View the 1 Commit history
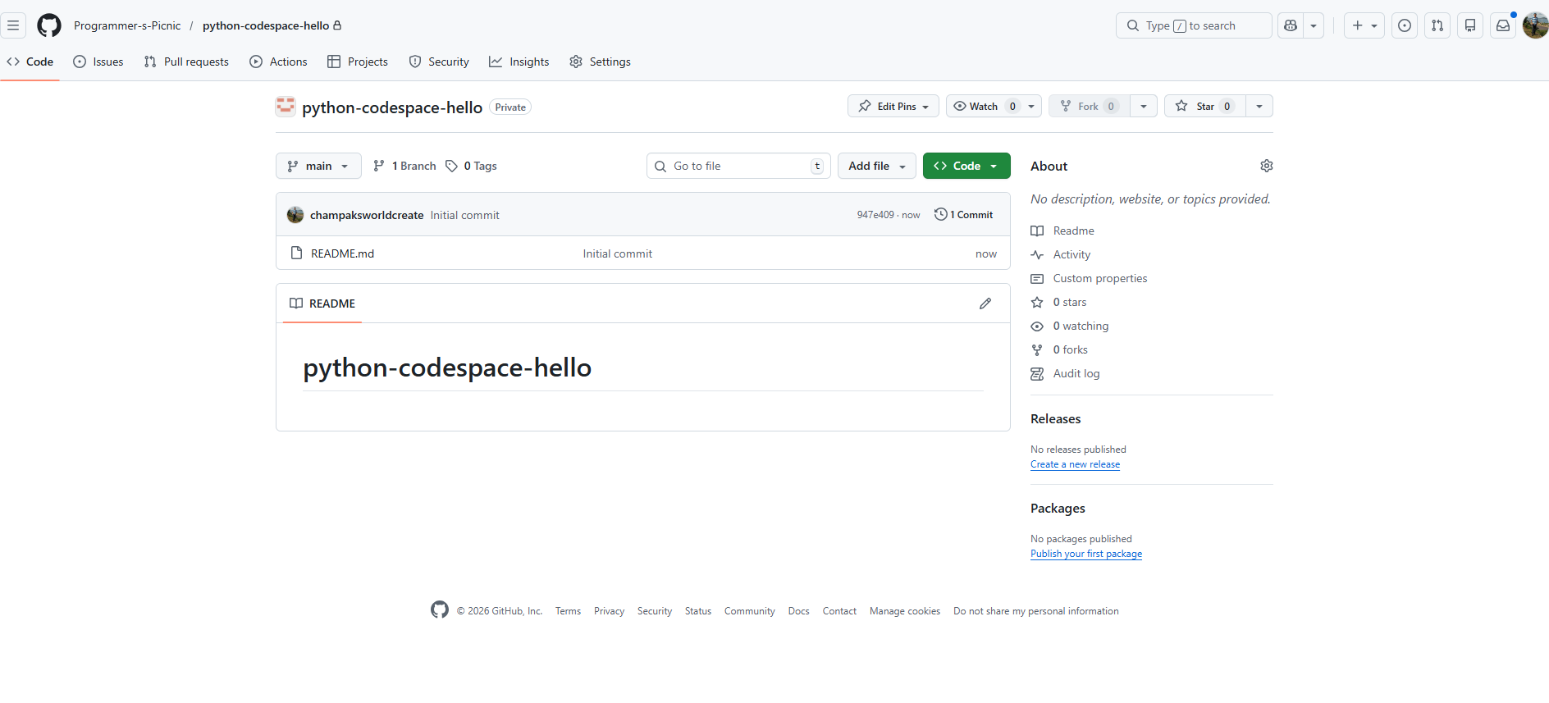1549x703 pixels. [964, 214]
